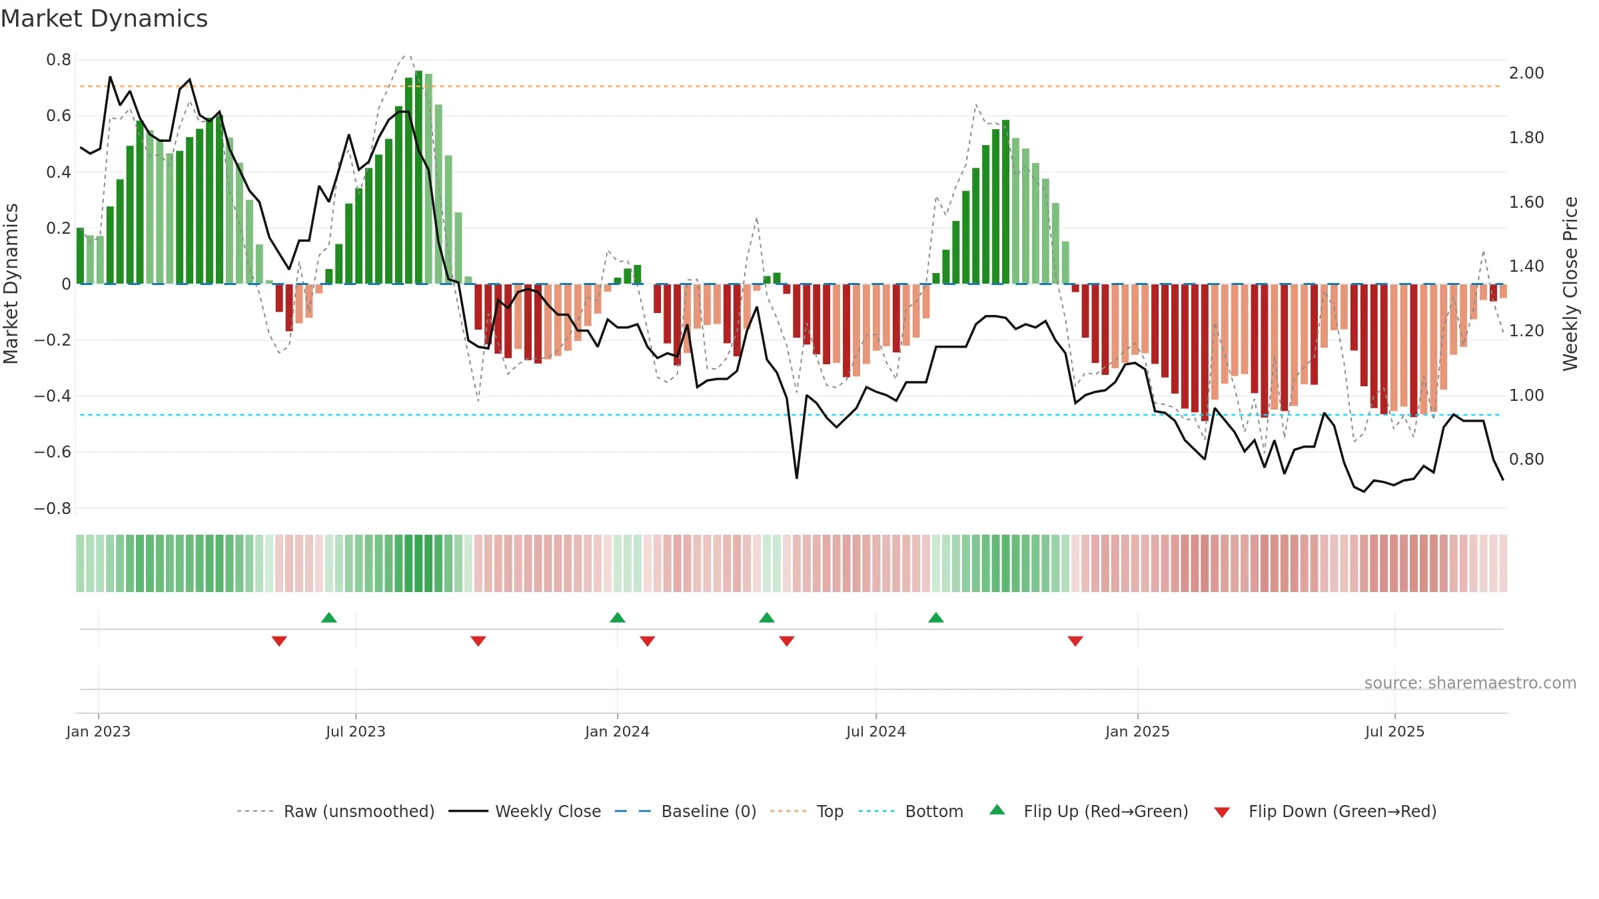Click the −0.8 left axis label
Viewport: 1599px width, 899px height.
(x=53, y=508)
